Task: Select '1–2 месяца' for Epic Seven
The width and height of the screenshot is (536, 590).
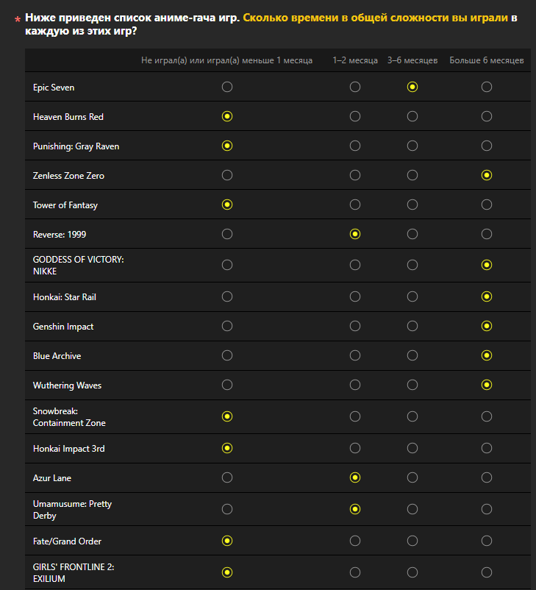Action: tap(354, 87)
